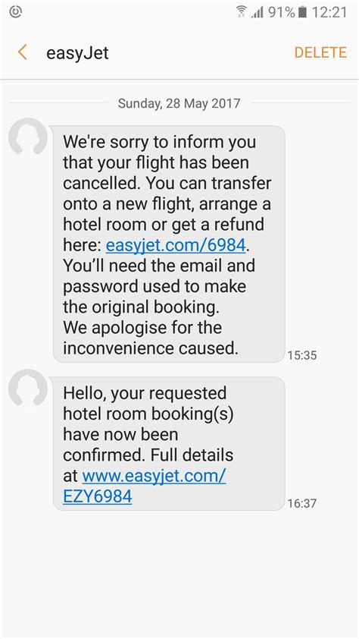The width and height of the screenshot is (359, 639).
Task: Tap the DELETE button
Action: 320,52
